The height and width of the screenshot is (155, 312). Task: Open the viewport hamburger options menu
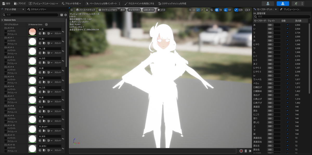click(72, 10)
